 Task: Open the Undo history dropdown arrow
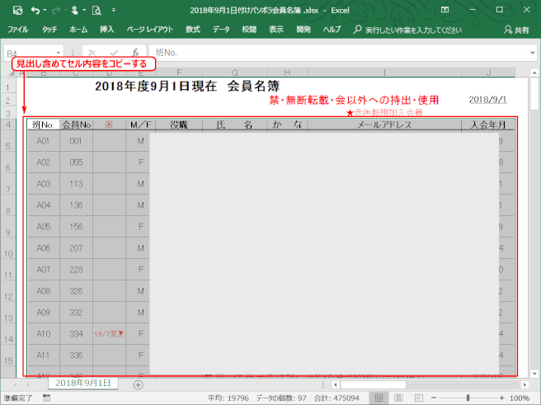tap(45, 11)
